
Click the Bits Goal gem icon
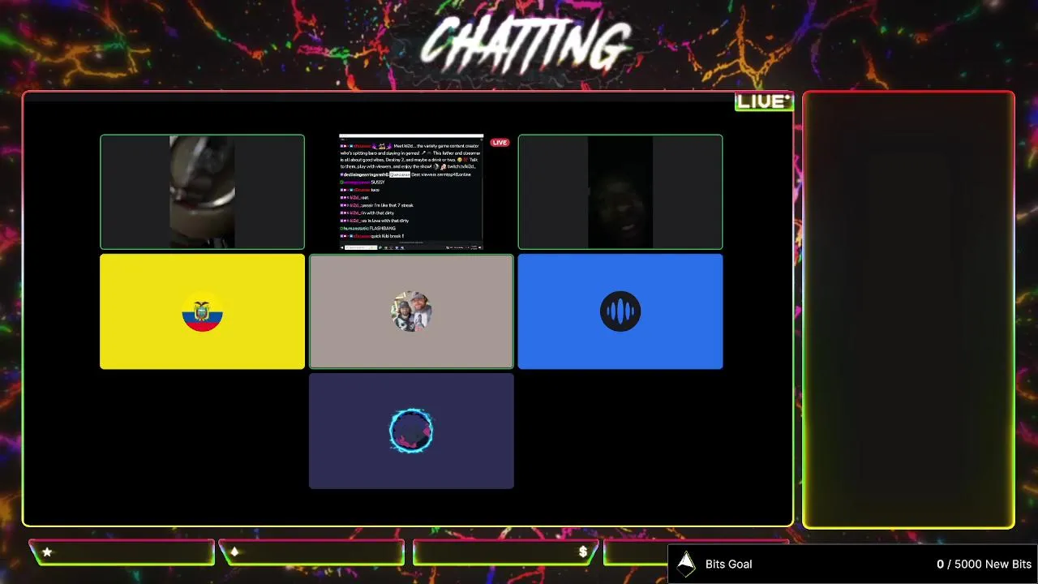pos(686,564)
